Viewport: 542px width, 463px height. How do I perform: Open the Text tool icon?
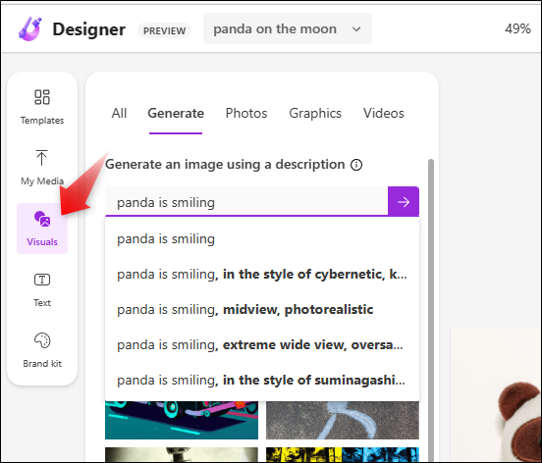coord(42,280)
